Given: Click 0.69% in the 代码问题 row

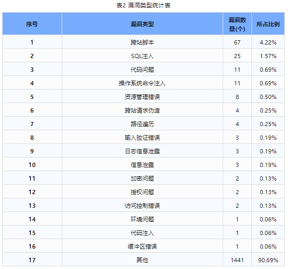Looking at the screenshot, I should [268, 70].
